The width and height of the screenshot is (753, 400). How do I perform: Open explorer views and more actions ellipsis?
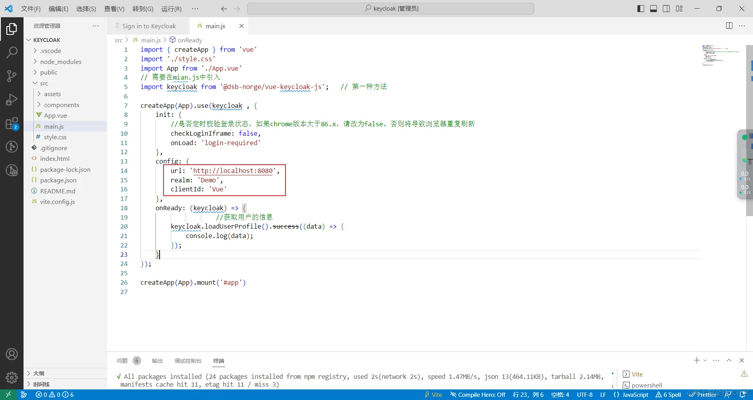click(96, 26)
